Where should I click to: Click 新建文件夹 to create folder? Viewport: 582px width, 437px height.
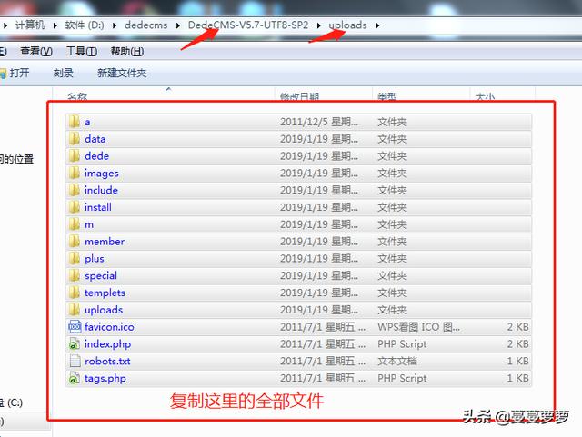(x=122, y=73)
